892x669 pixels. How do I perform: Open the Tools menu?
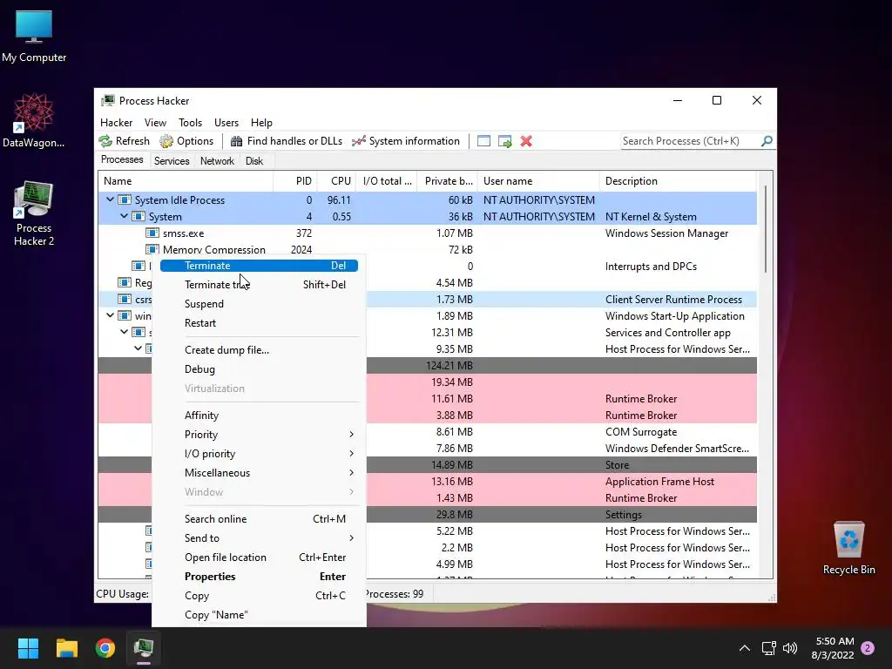tap(190, 123)
